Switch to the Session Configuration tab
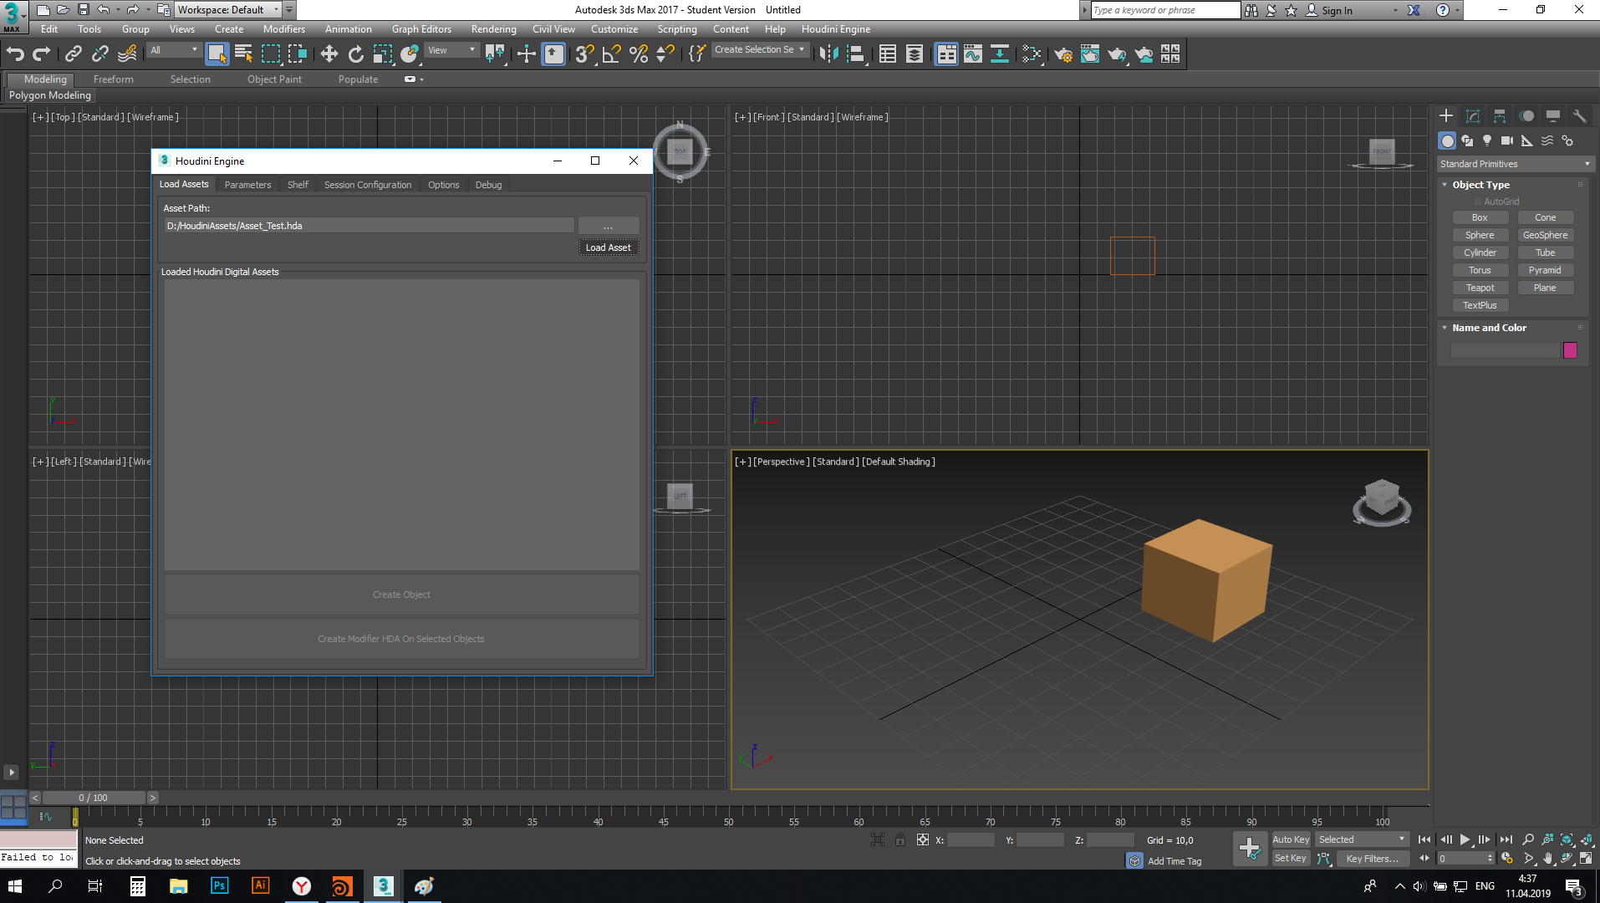Viewport: 1600px width, 903px height. click(x=368, y=185)
